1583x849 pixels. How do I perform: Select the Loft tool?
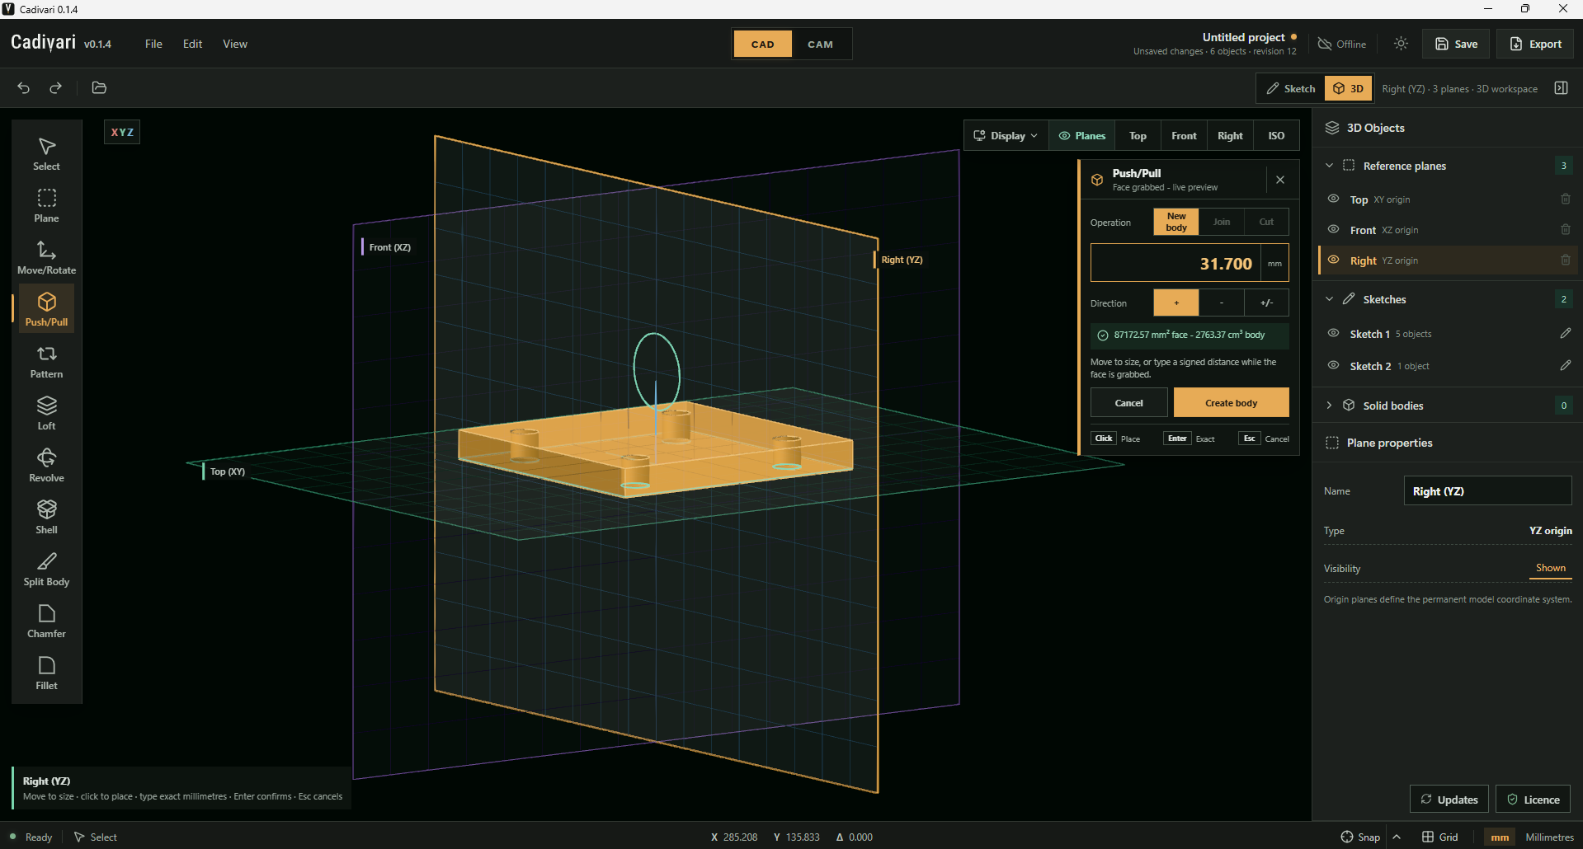tap(47, 414)
